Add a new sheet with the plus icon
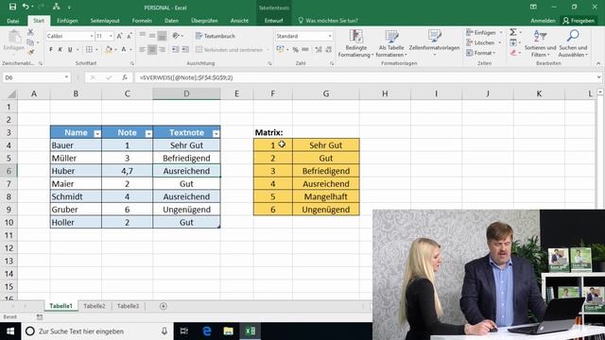The width and height of the screenshot is (605, 340). click(x=164, y=306)
